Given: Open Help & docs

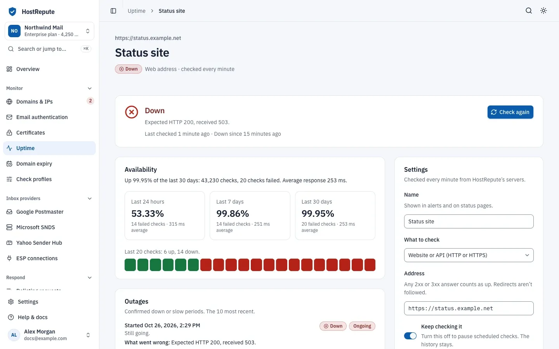Looking at the screenshot, I should (x=49, y=317).
